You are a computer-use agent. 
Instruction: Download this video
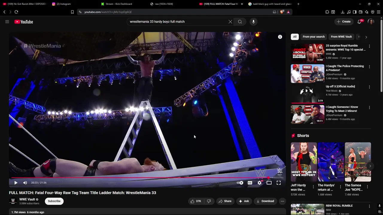[265, 201]
